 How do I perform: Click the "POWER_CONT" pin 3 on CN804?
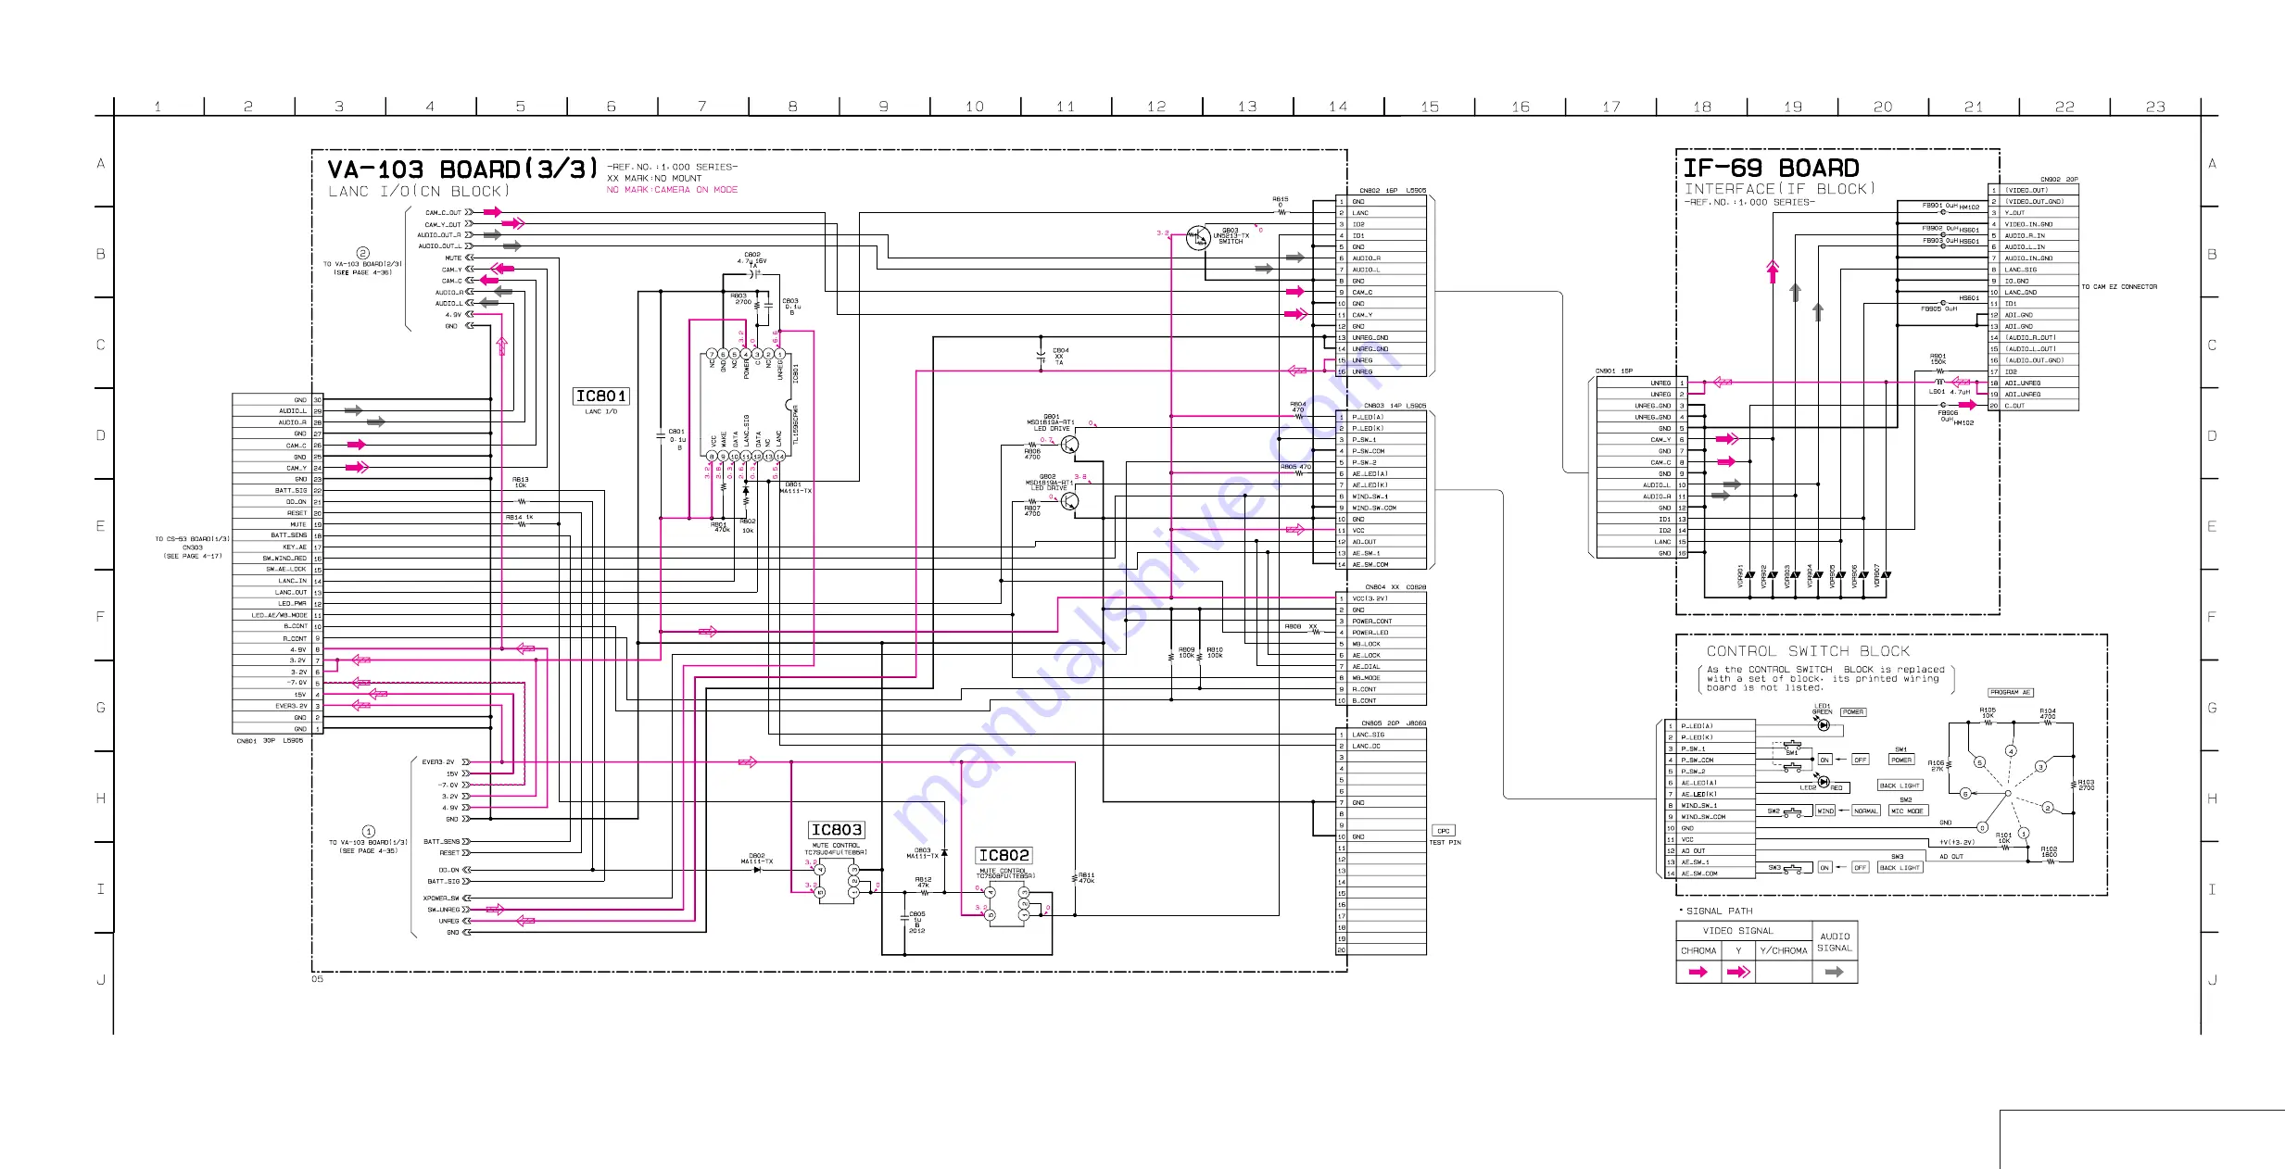tap(1381, 622)
